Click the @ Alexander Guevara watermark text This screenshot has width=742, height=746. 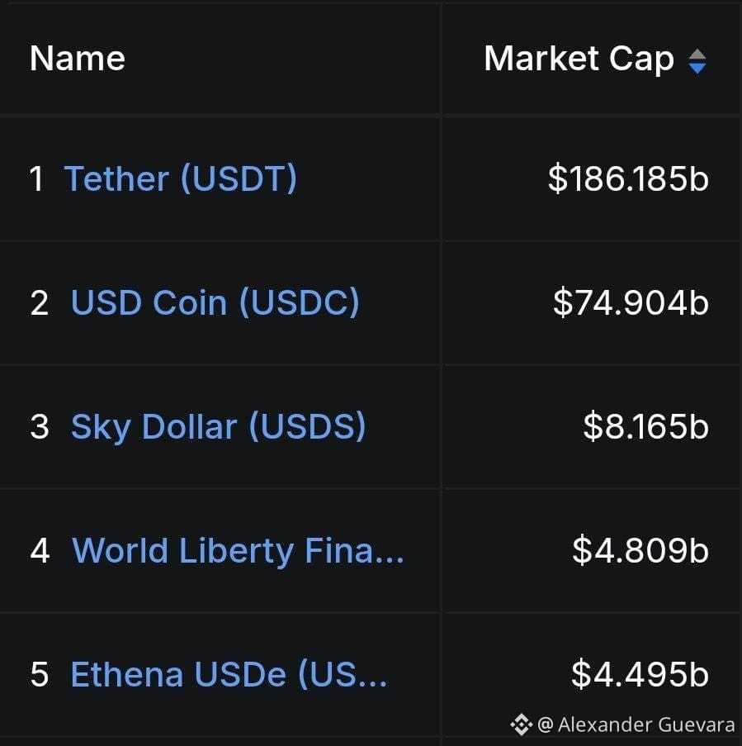[x=636, y=725]
